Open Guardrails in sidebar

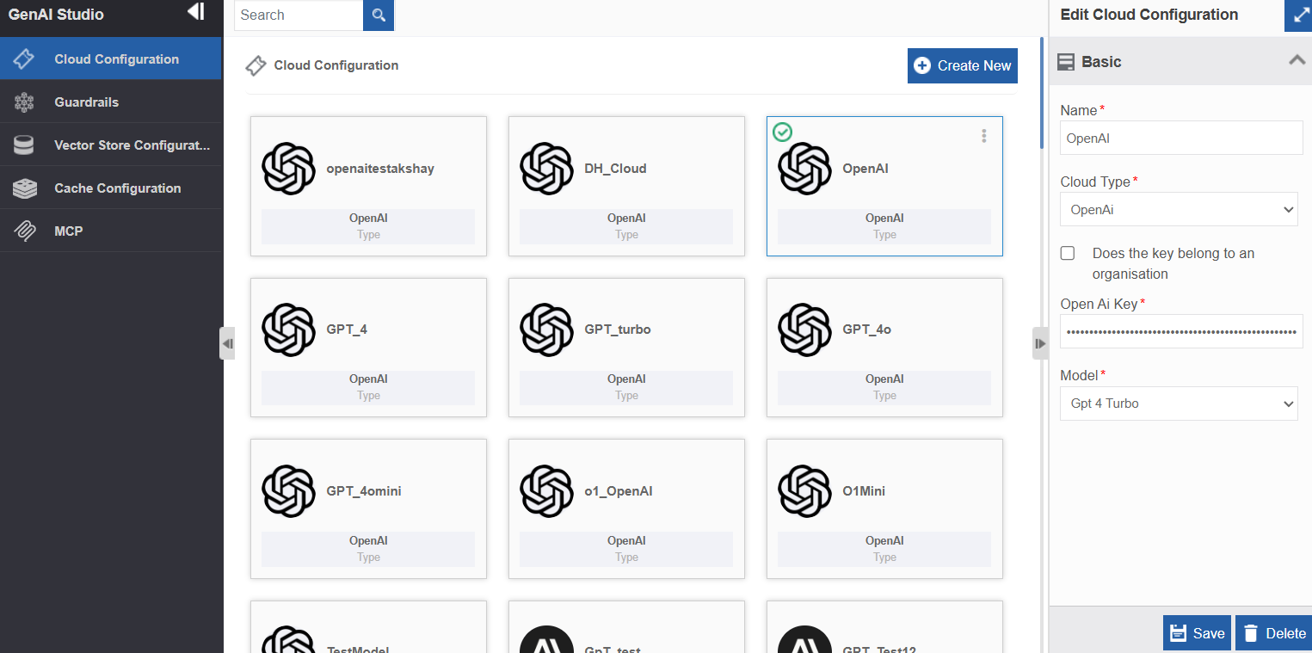(x=111, y=102)
